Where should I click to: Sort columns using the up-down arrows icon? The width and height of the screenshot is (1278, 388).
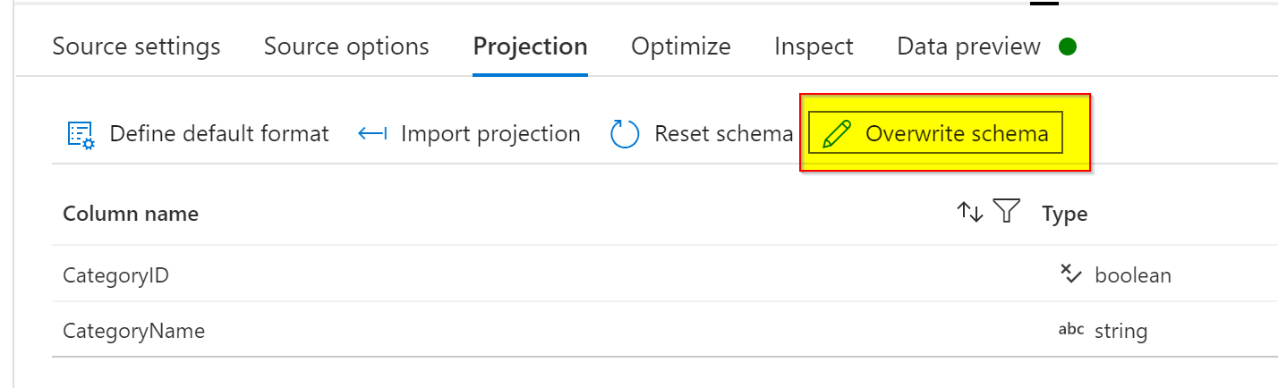970,212
